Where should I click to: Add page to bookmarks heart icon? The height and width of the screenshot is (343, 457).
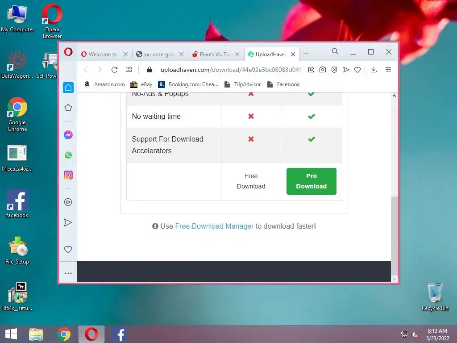357,70
